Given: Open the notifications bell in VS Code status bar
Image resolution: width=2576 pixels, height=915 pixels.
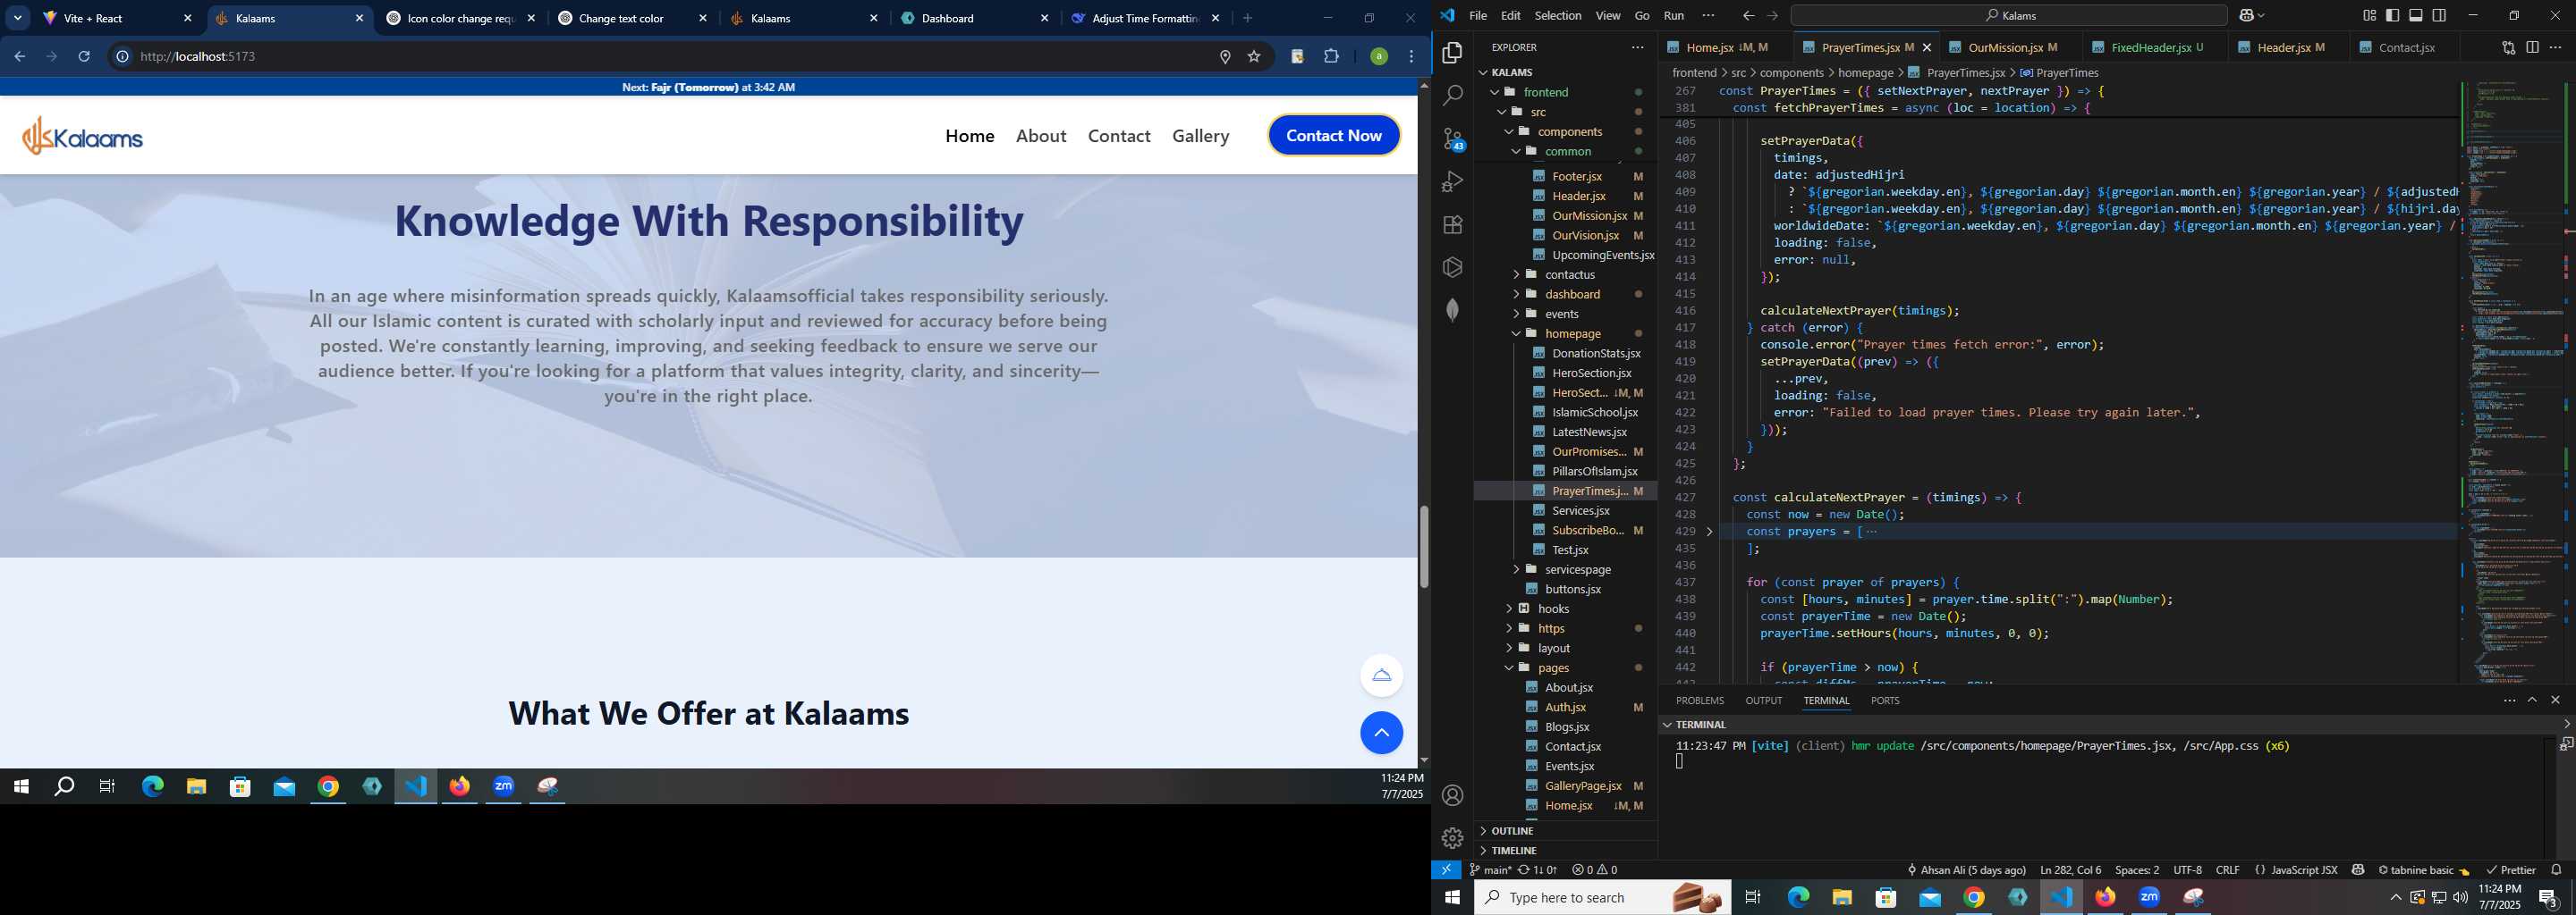Looking at the screenshot, I should click(2556, 870).
